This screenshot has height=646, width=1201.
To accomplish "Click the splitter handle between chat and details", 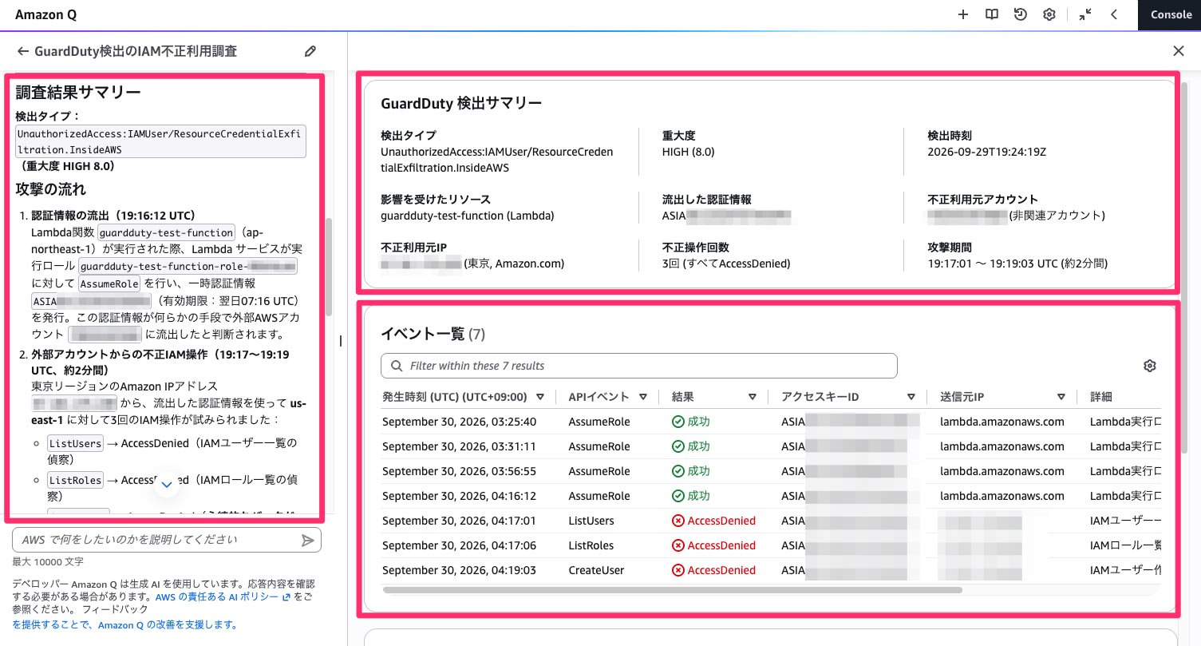I will click(x=342, y=341).
